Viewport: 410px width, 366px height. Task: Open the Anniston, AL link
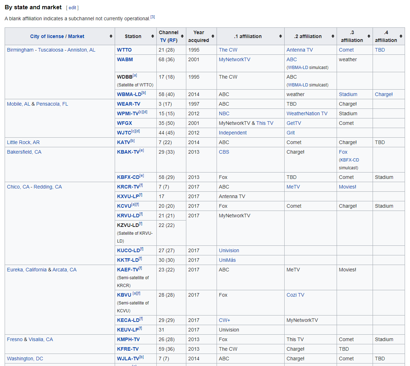[x=81, y=50]
